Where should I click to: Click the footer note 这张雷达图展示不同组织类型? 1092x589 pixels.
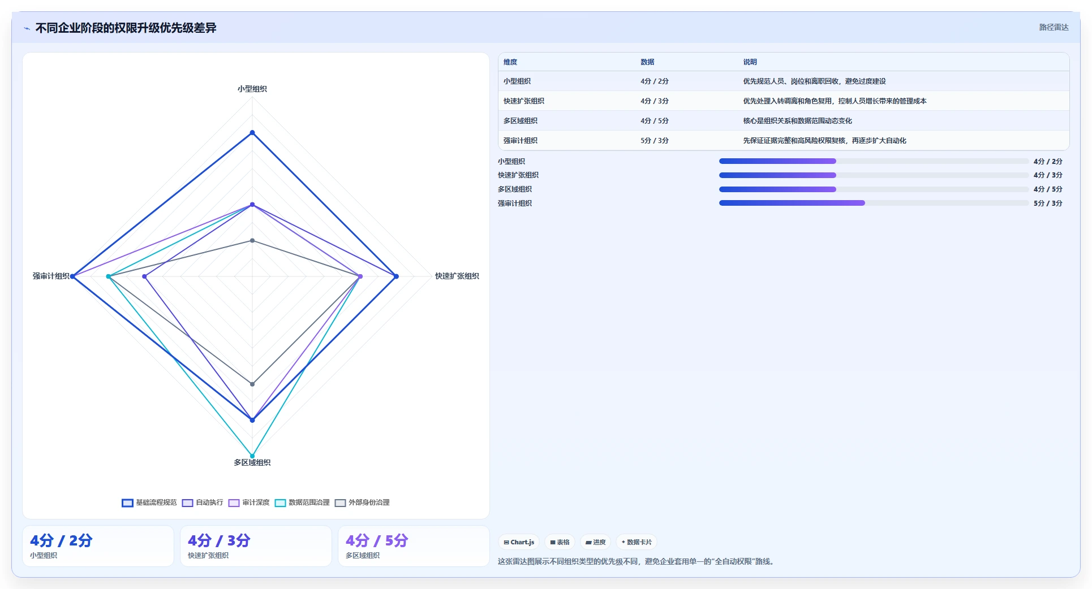point(637,561)
